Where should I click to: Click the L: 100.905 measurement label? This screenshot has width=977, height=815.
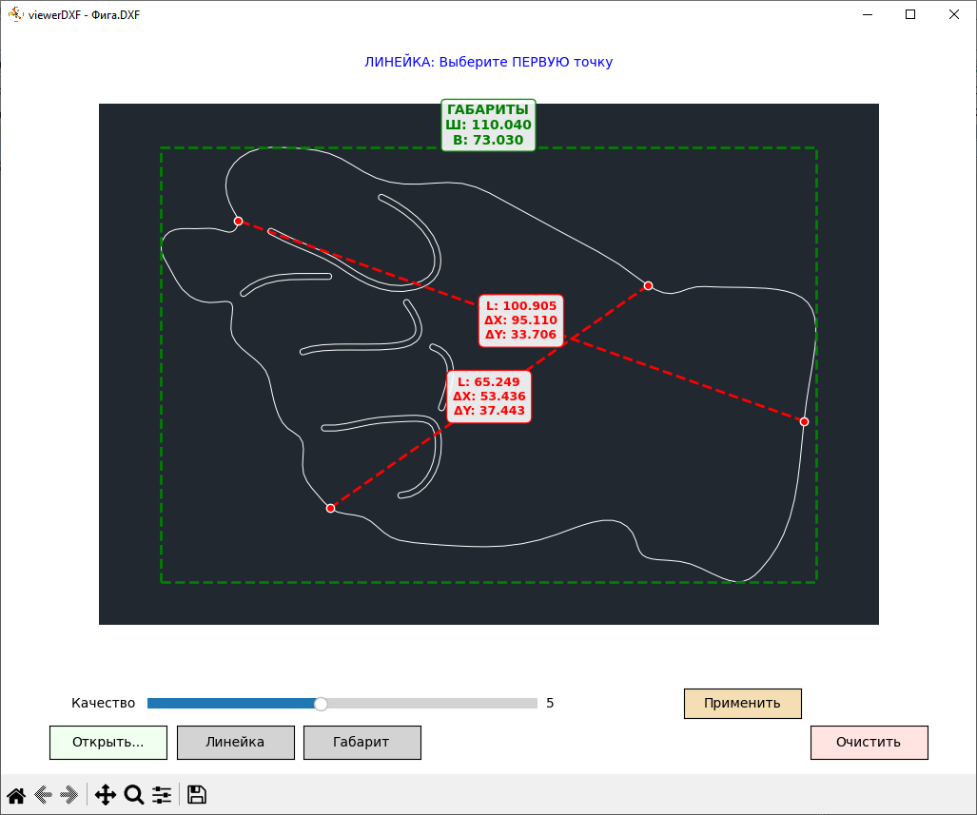pyautogui.click(x=520, y=320)
